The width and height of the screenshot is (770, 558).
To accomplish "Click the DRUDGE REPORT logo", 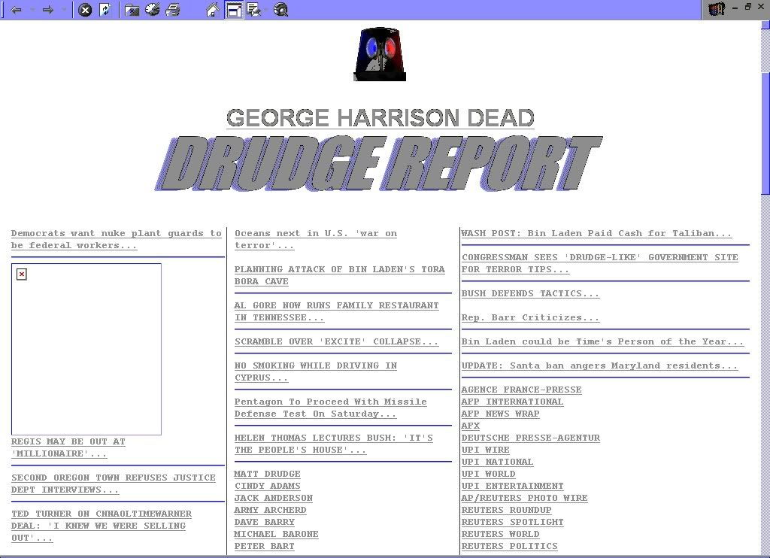I will [379, 164].
